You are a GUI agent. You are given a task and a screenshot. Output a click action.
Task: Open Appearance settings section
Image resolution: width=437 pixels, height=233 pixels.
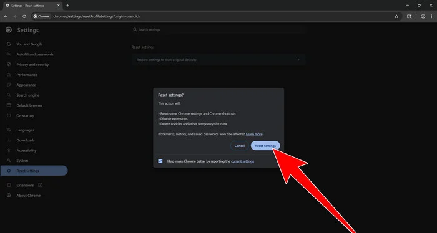pos(26,85)
